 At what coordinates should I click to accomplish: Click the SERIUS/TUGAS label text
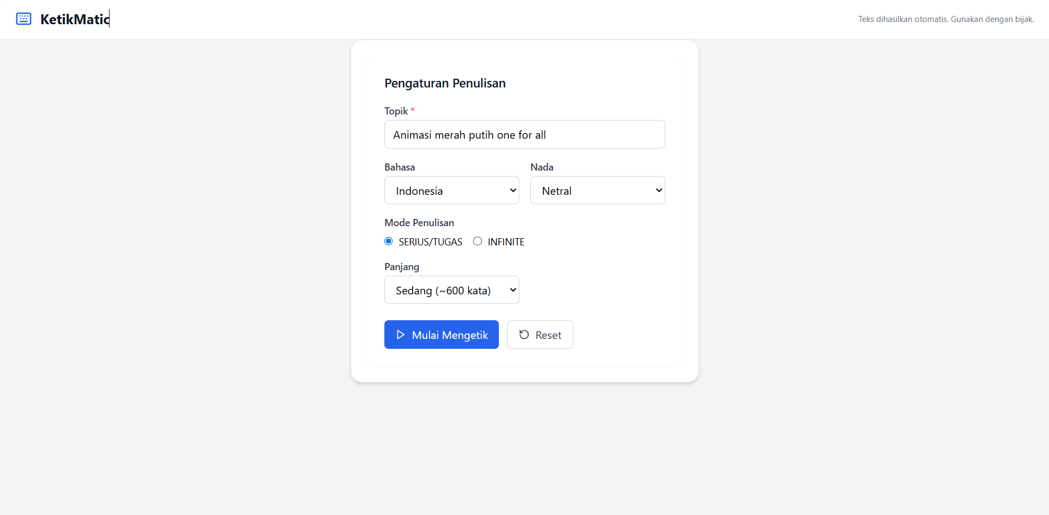pyautogui.click(x=431, y=242)
